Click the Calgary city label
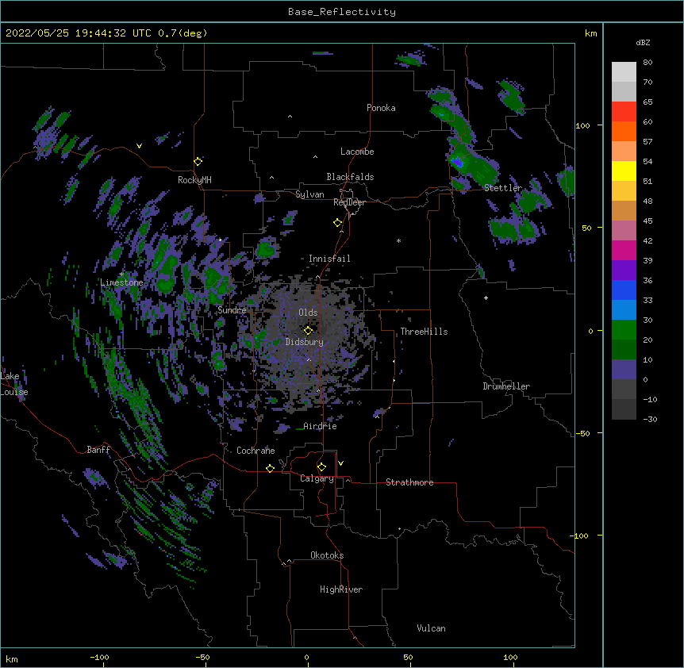This screenshot has height=668, width=684. [317, 478]
